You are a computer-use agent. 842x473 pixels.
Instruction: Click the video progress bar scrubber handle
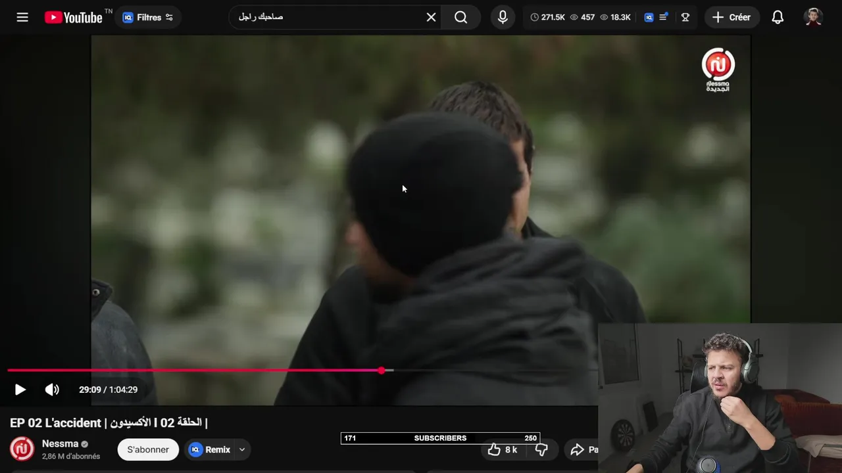382,371
